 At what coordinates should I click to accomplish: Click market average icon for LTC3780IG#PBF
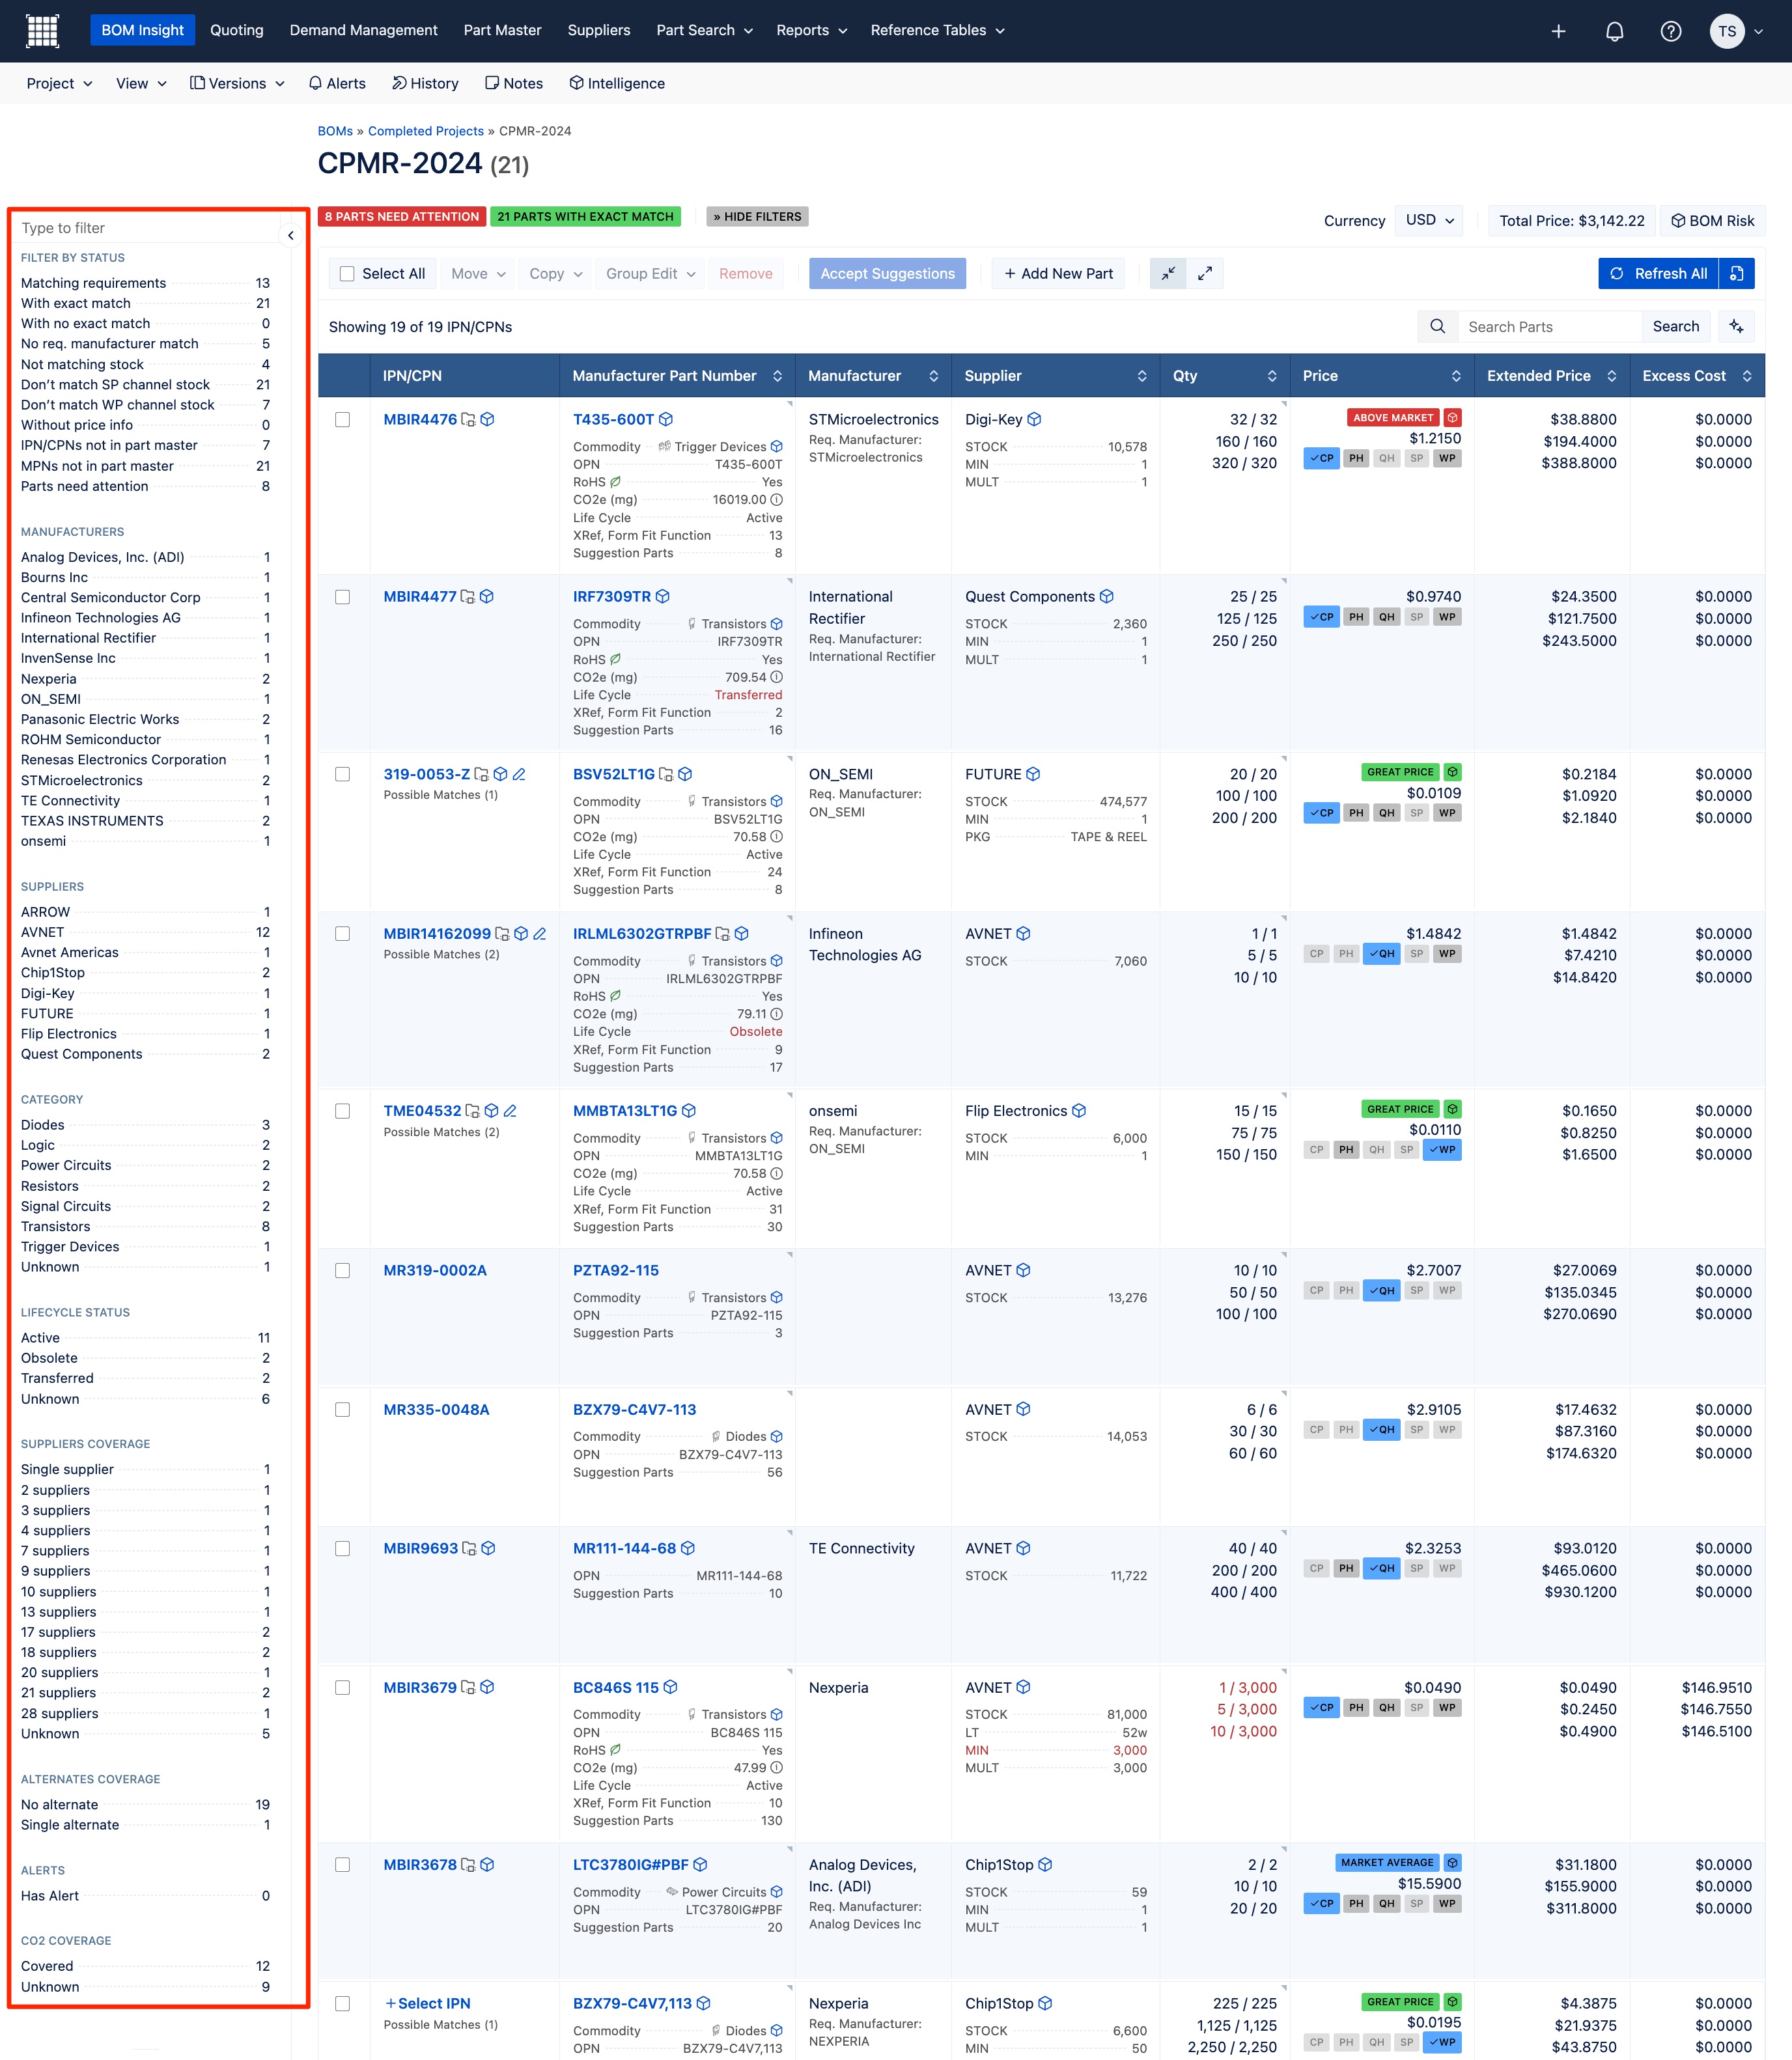pyautogui.click(x=1453, y=1862)
